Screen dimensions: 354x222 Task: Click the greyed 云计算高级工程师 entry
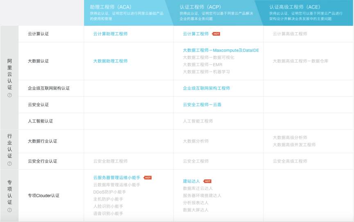point(290,34)
